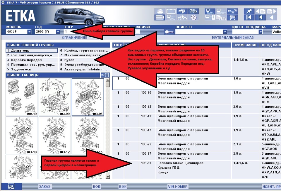Open thumbnail illustration 103-10
The width and height of the screenshot is (281, 191).
22,135
